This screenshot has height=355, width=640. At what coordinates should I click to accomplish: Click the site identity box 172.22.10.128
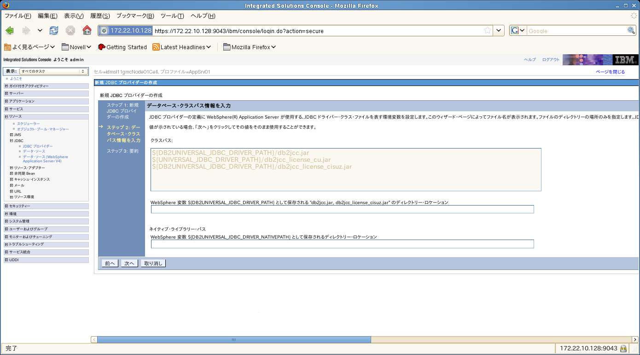(126, 31)
